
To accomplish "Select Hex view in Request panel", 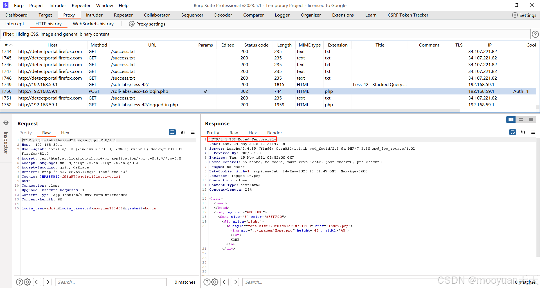I will point(65,133).
